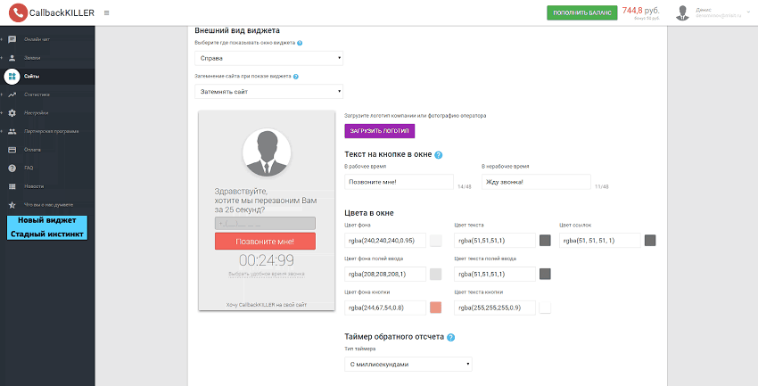The height and width of the screenshot is (386, 758).
Task: Expand the Затемнять сайт dropdown
Action: pos(268,90)
